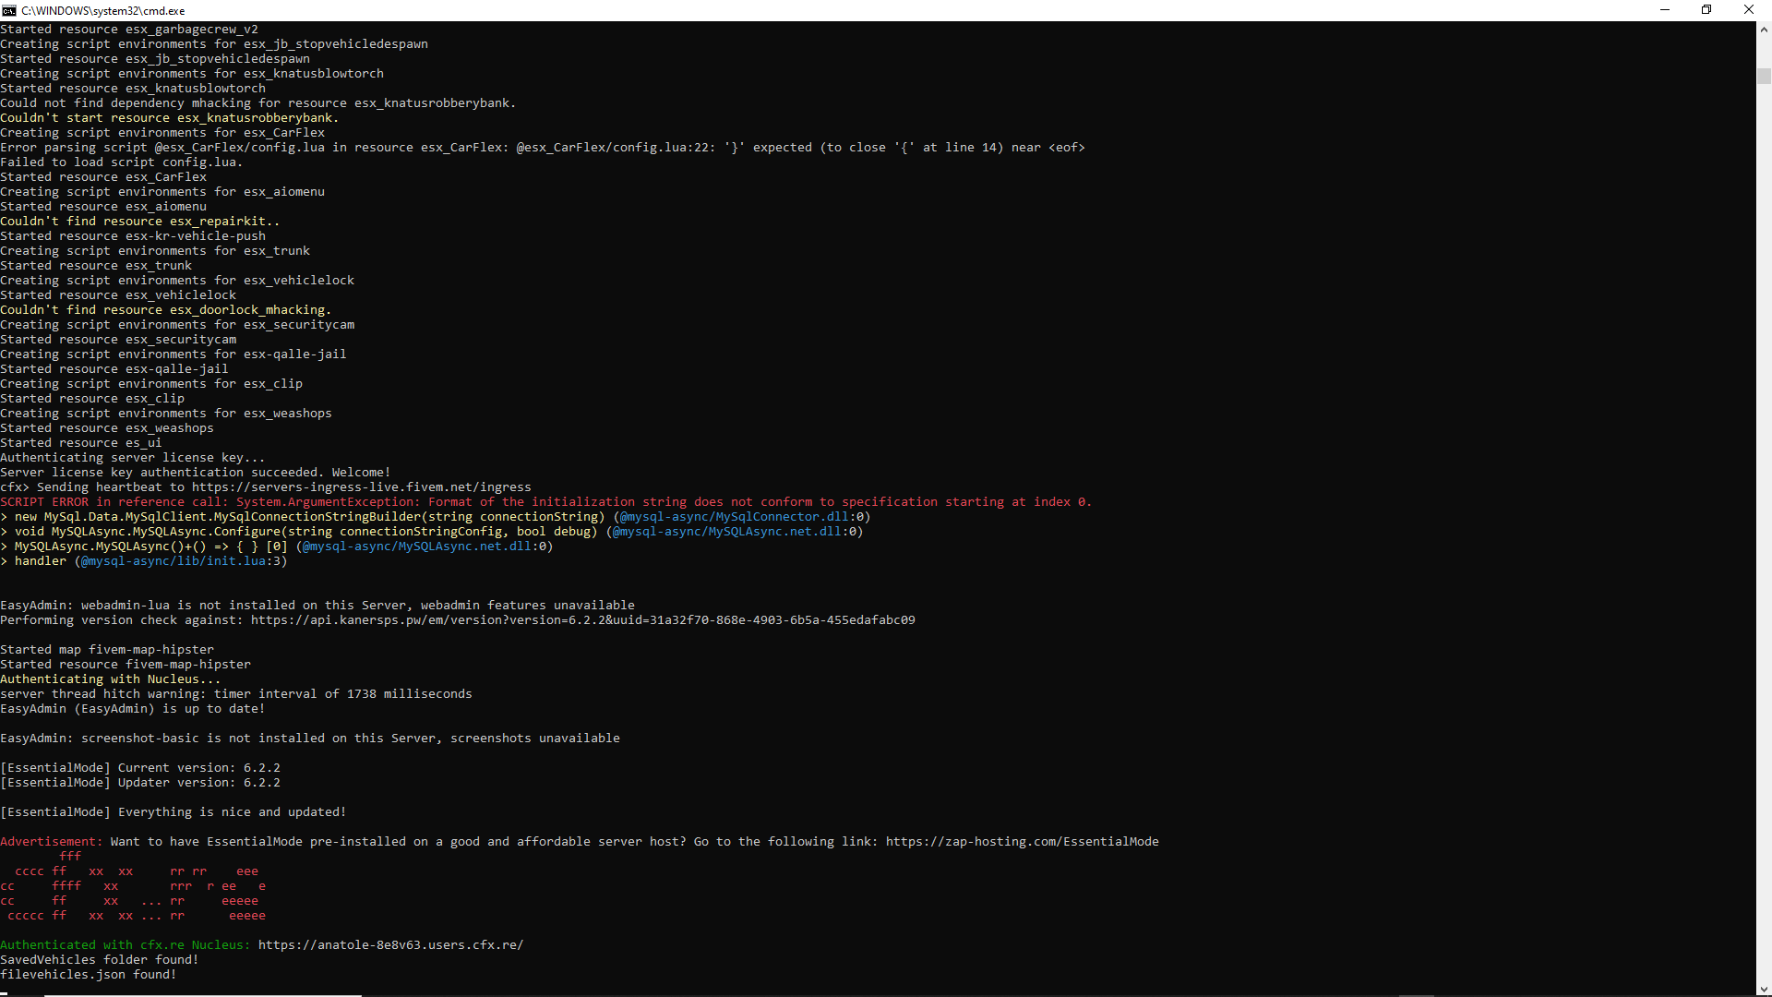
Task: Click 'Authenticated with cfx.re Nucleus:' green text
Action: (x=126, y=945)
